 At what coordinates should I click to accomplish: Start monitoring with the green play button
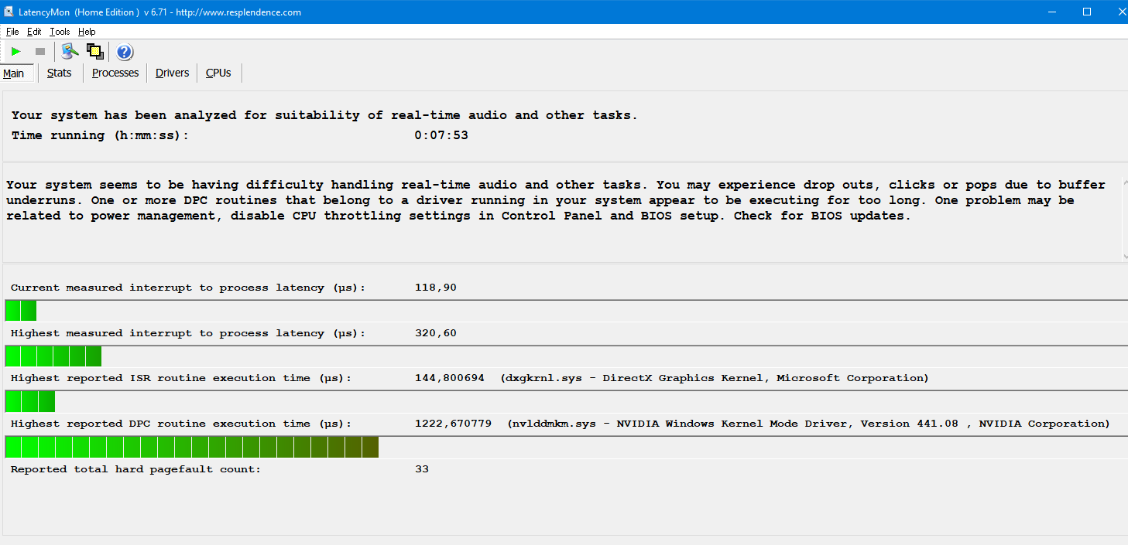[x=15, y=52]
